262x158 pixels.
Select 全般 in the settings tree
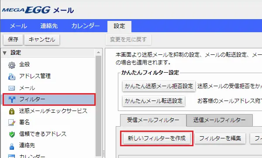click(24, 64)
